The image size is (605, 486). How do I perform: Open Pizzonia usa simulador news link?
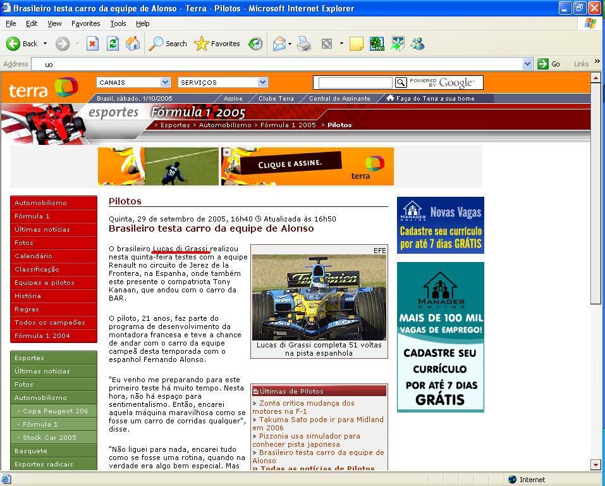(x=307, y=440)
